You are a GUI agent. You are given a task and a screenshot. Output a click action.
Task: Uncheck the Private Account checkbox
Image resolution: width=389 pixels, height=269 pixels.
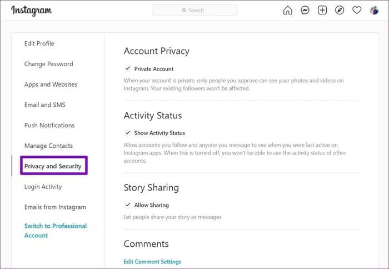click(x=128, y=68)
